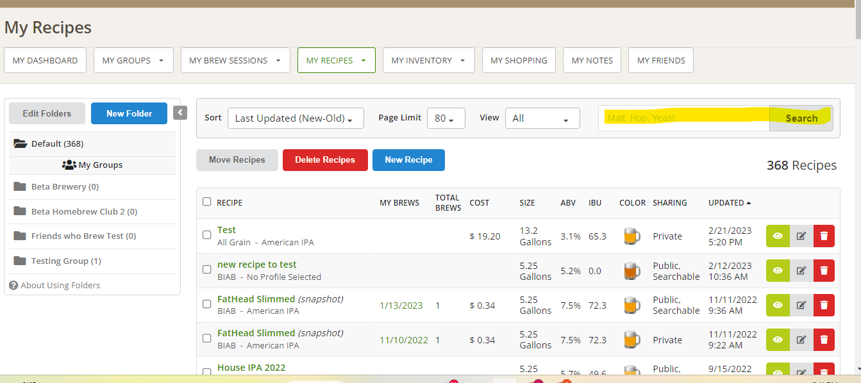The width and height of the screenshot is (861, 383).
Task: Check the select-all checkbox in the table header
Action: (x=206, y=202)
